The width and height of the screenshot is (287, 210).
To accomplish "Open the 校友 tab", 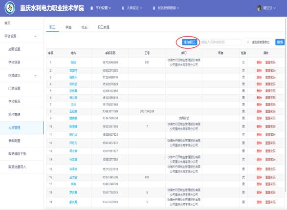I will 85,27.
